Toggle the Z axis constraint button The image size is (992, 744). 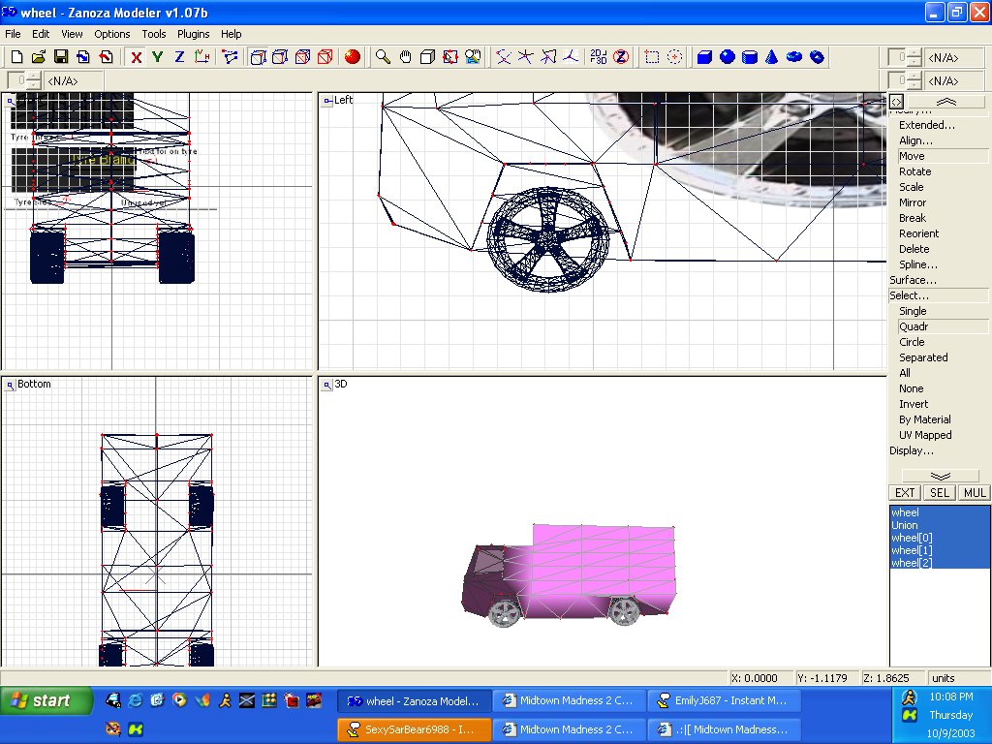tap(179, 57)
